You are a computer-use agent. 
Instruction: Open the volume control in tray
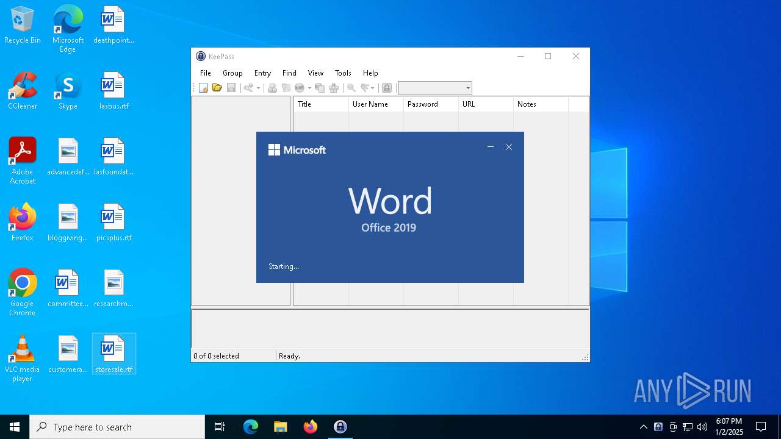[x=702, y=427]
